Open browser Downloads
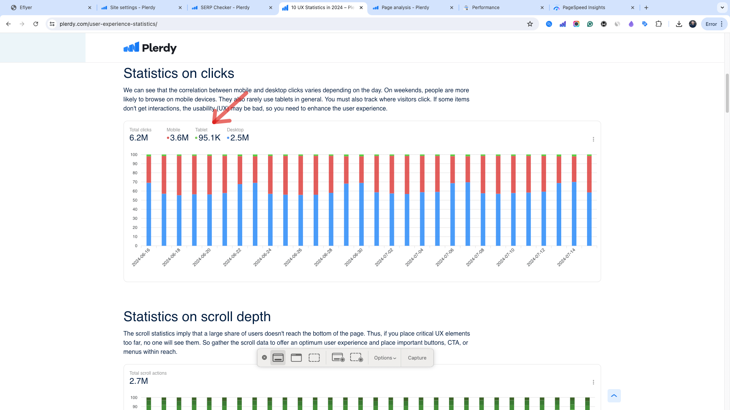The width and height of the screenshot is (730, 410). 679,24
